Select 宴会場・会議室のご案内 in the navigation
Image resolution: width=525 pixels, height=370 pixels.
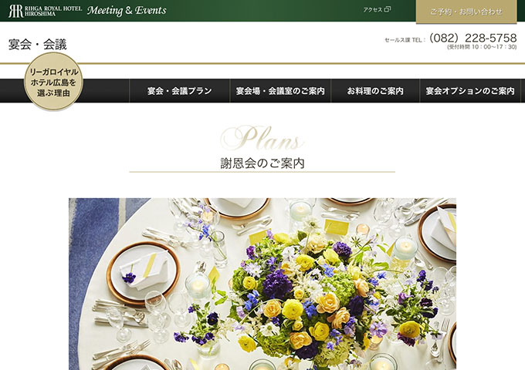(x=280, y=91)
